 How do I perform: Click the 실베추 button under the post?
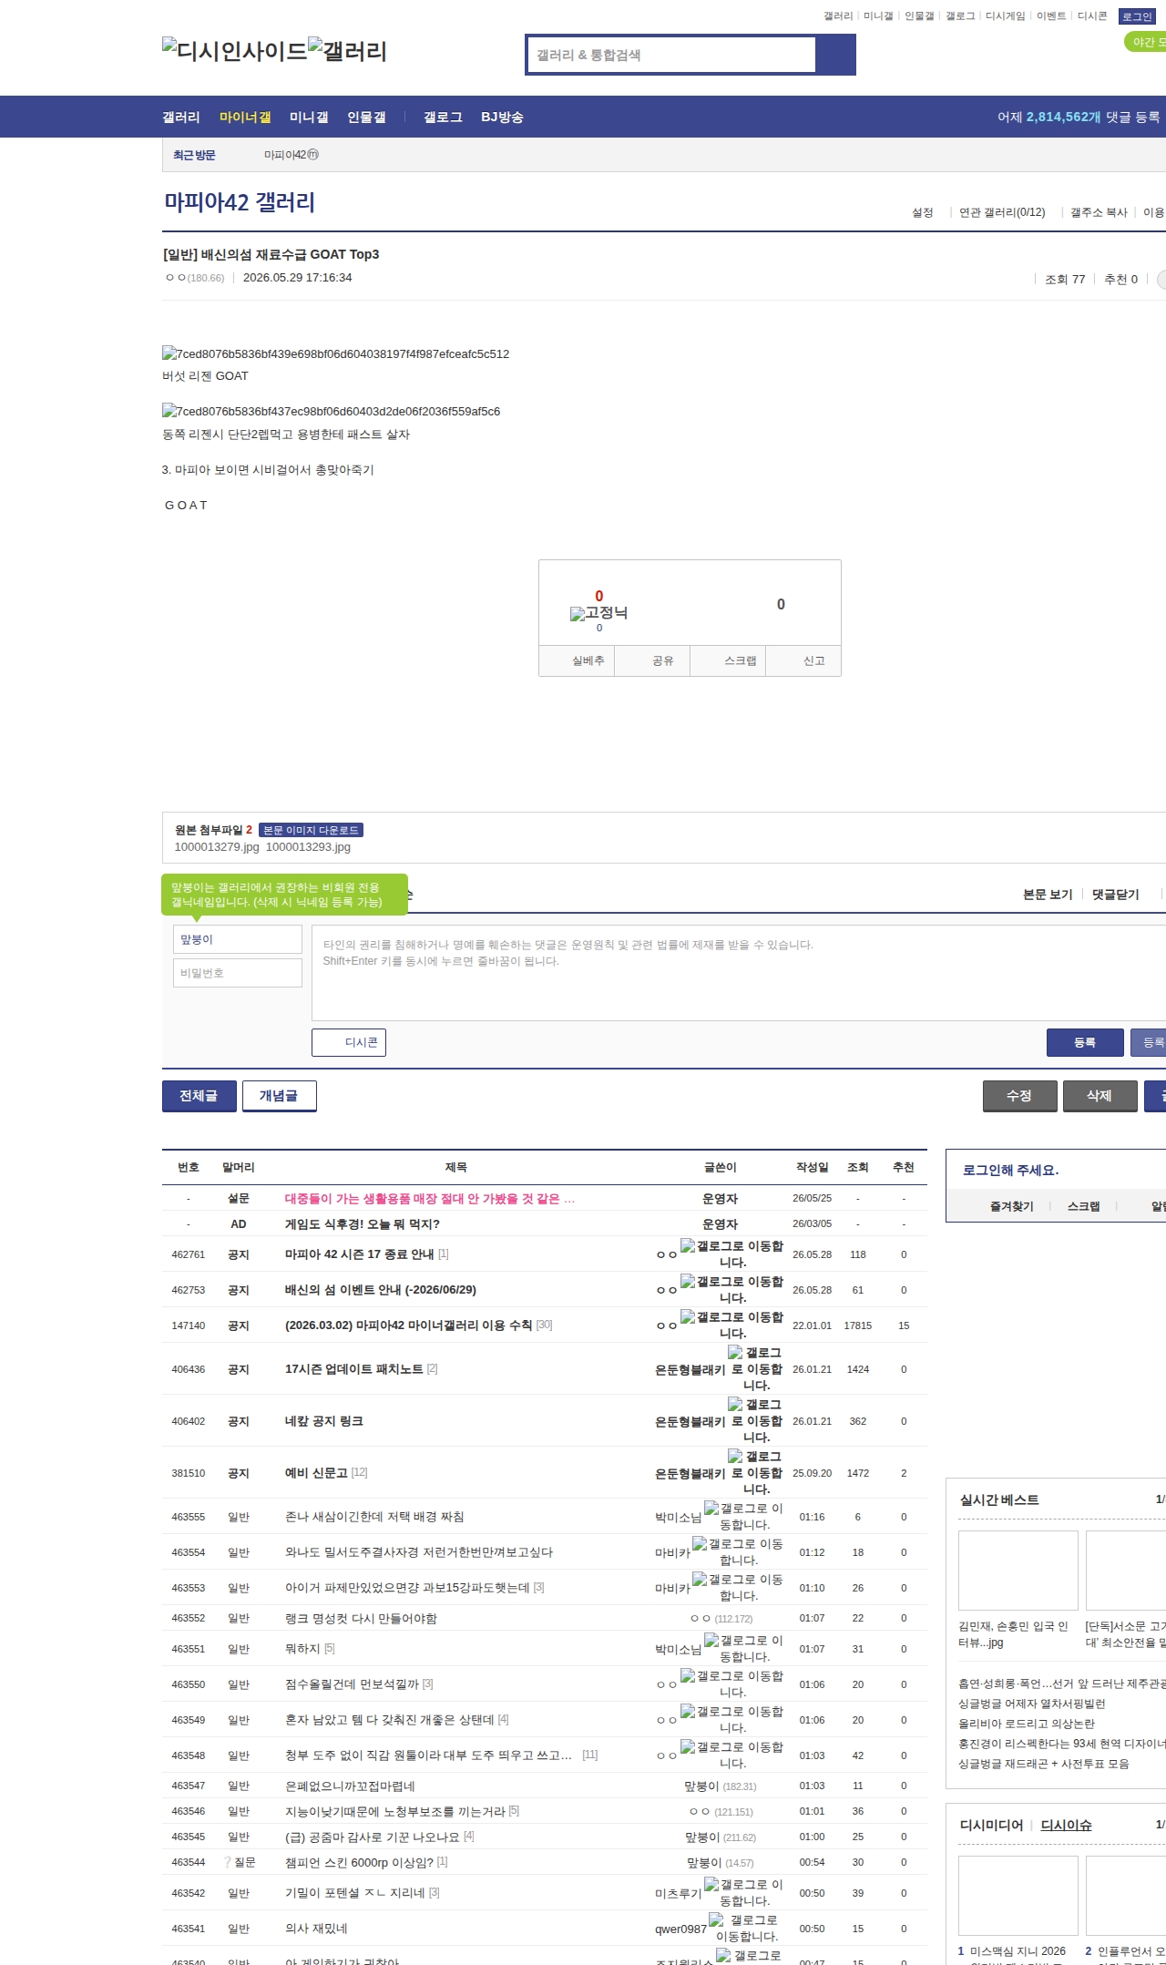pos(577,660)
